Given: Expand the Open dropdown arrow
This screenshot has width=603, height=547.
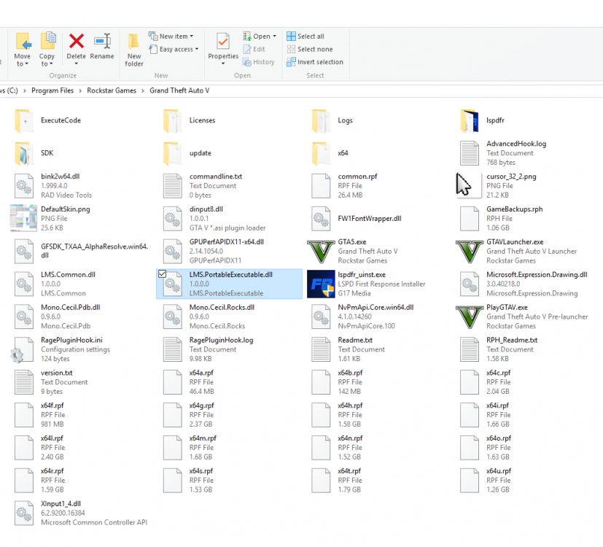Looking at the screenshot, I should (273, 35).
